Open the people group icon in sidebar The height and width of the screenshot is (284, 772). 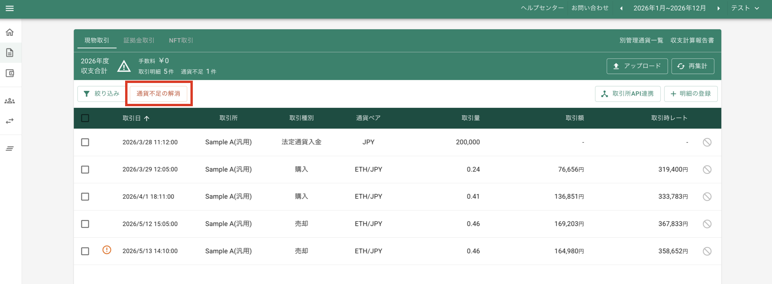coord(10,101)
